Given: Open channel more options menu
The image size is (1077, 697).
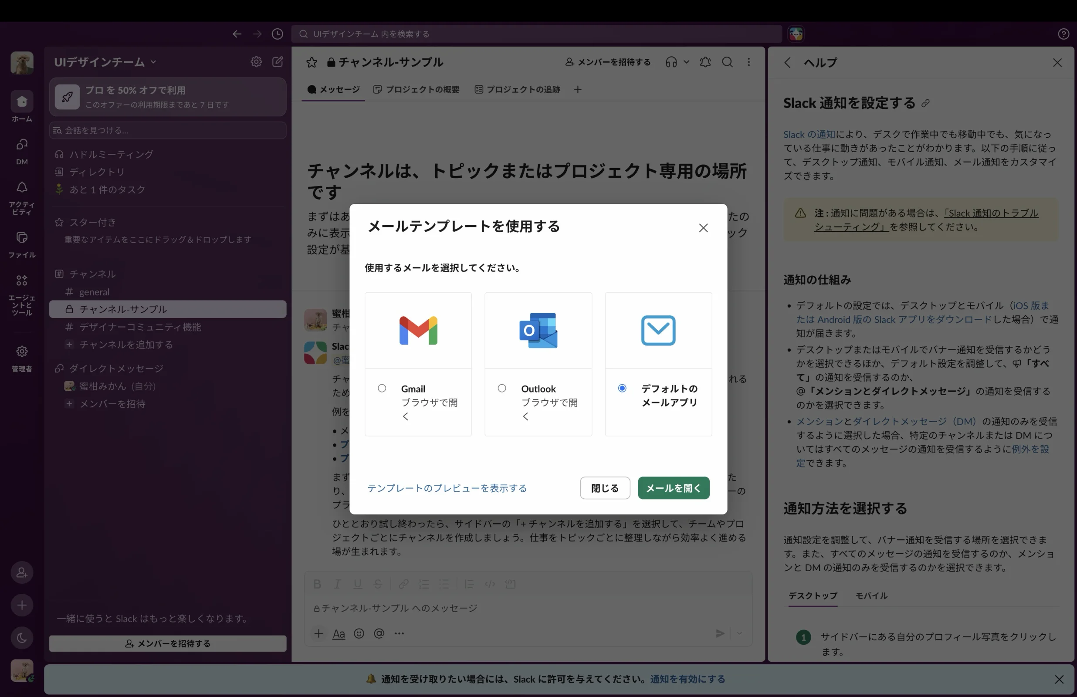Looking at the screenshot, I should [x=749, y=62].
